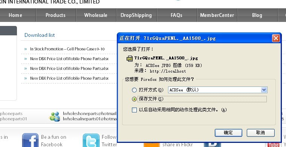Expand the ACDSee application dropdown

coord(264,90)
